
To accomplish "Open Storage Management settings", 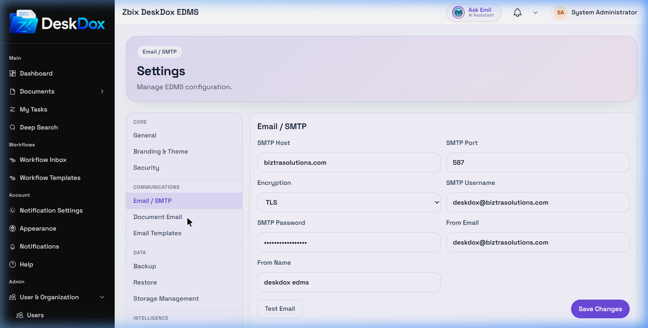I will [166, 299].
